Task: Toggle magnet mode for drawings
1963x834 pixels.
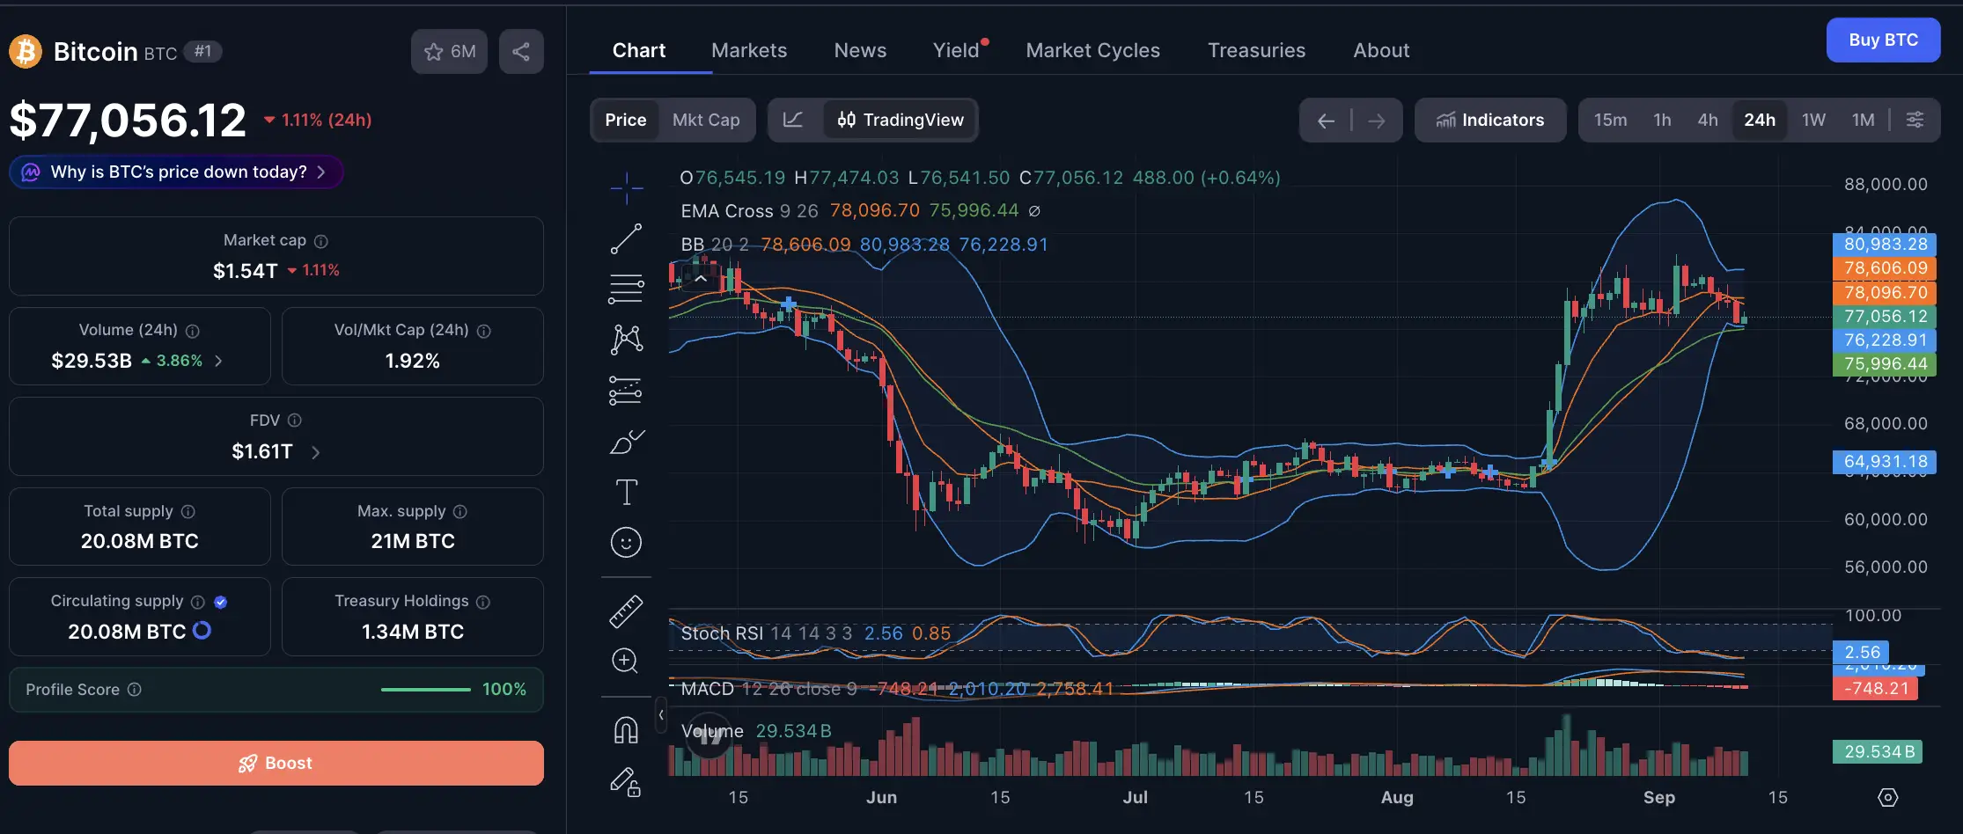Action: 626,730
